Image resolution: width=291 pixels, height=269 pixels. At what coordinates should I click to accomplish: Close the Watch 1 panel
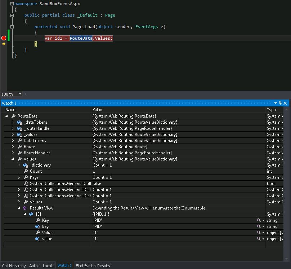tap(286, 103)
